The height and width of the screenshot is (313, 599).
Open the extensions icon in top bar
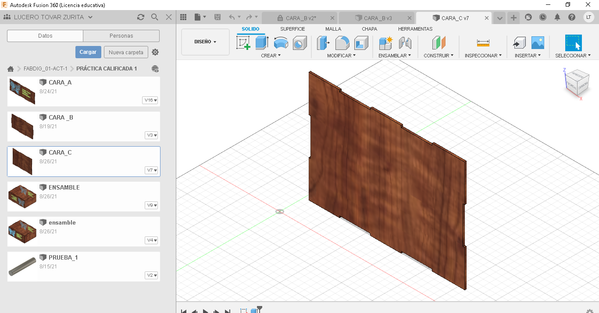click(528, 17)
